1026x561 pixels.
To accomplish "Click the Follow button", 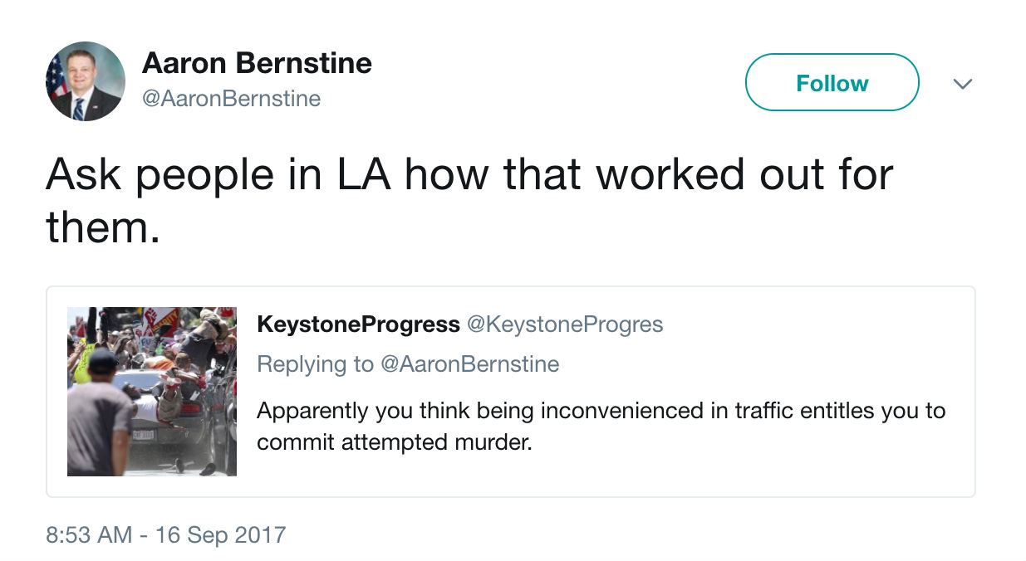I will pos(832,83).
